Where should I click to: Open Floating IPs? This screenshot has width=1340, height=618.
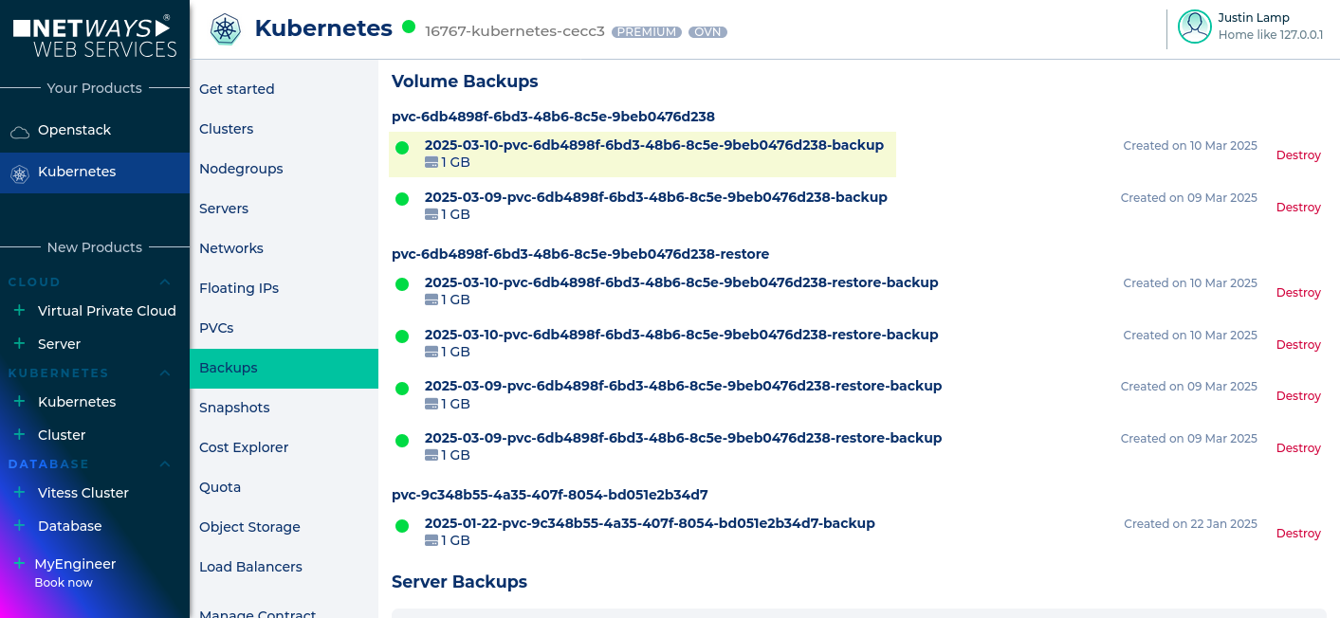pyautogui.click(x=284, y=288)
